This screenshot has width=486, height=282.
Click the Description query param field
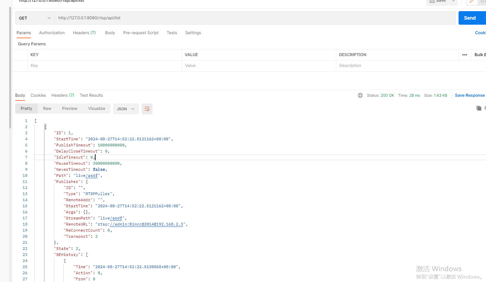[397, 66]
